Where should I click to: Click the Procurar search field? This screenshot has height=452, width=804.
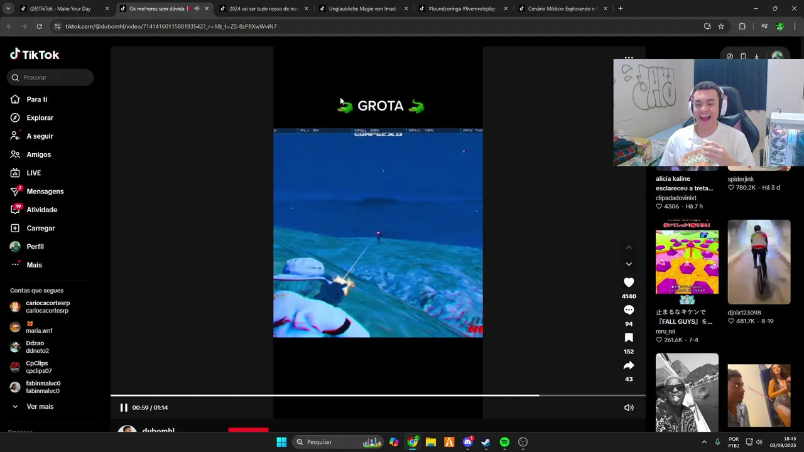tap(50, 77)
